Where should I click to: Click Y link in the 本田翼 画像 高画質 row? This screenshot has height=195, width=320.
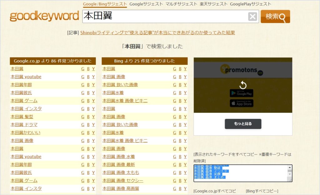185,188
